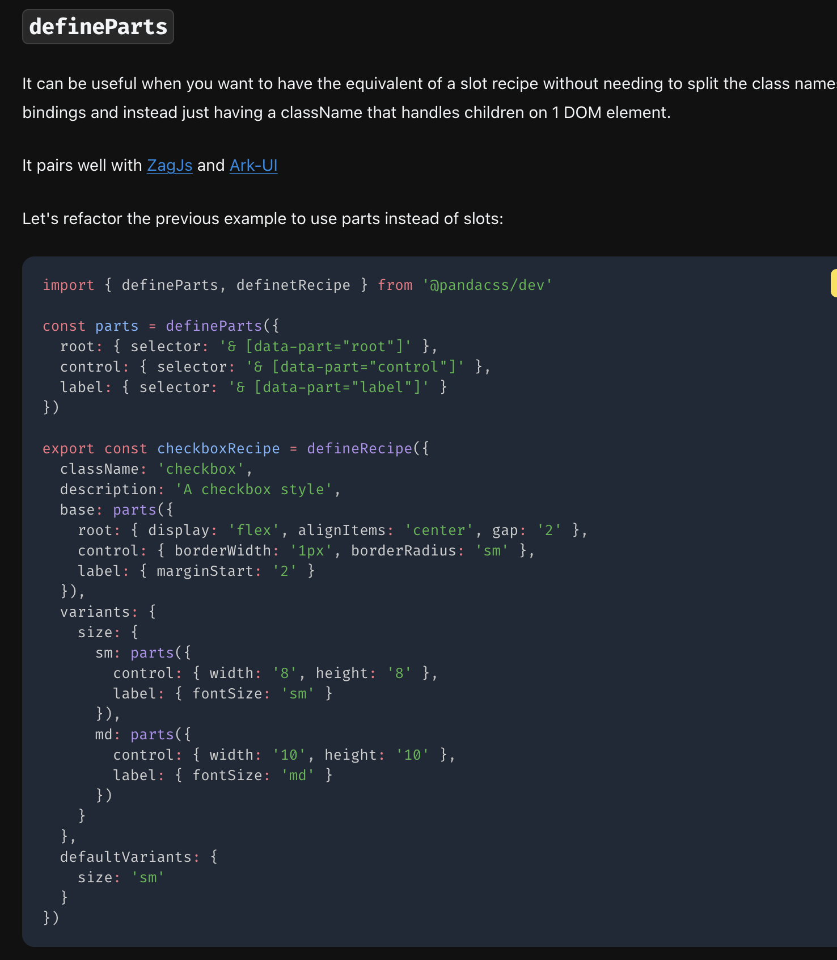Click the 'md' fontSize value
Screen dimensions: 837x960
click(x=298, y=775)
